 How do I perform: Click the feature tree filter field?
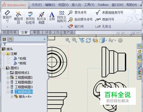24,44
